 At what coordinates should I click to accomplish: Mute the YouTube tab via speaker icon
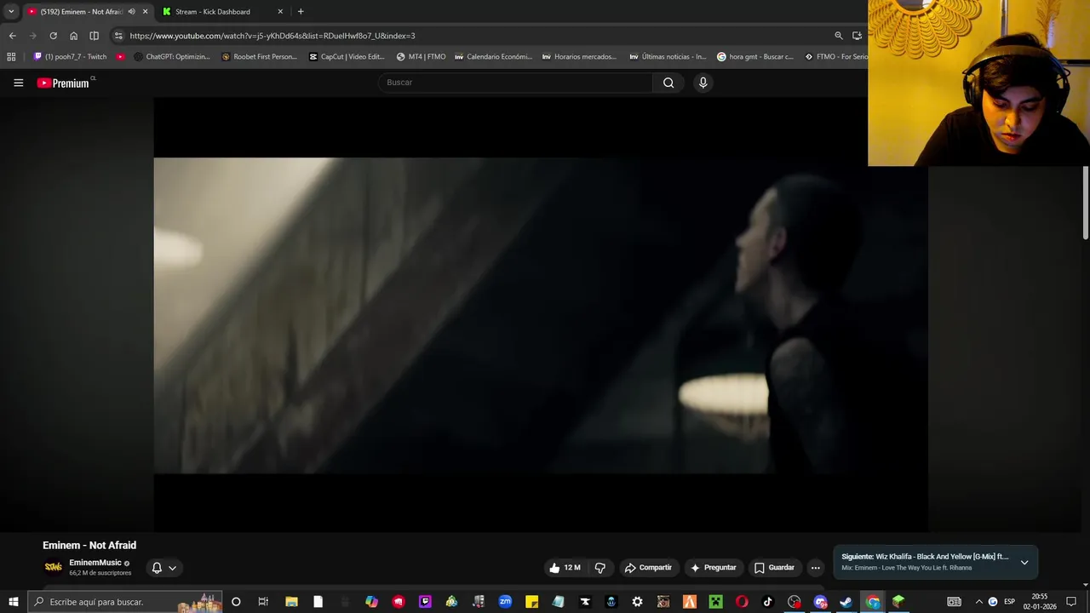[131, 12]
